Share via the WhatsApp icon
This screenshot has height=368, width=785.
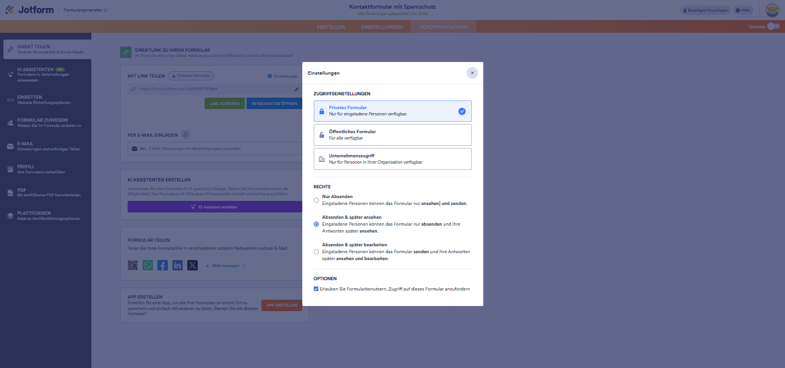click(x=148, y=265)
